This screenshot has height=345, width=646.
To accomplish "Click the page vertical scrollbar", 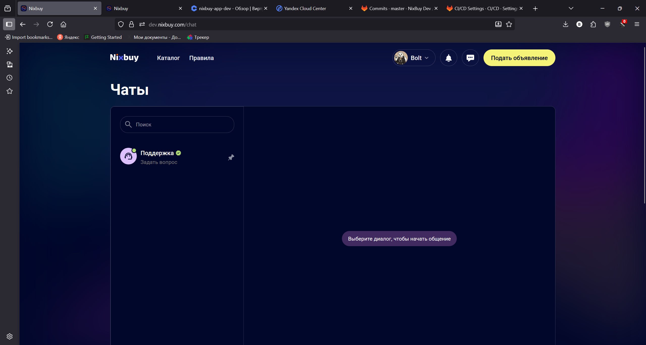I will point(644,125).
